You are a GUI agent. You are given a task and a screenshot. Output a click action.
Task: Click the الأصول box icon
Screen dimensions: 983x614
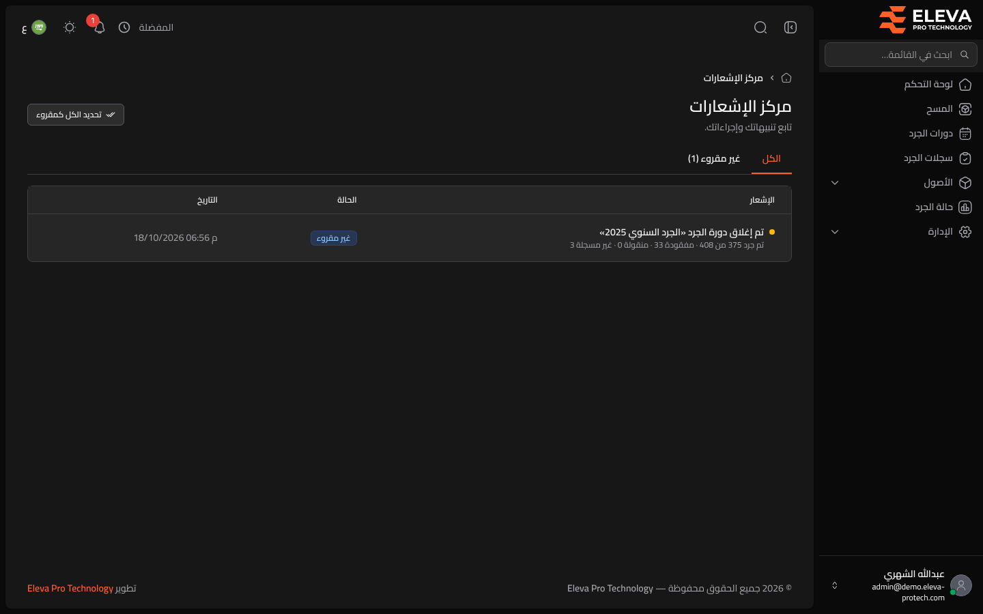965,183
